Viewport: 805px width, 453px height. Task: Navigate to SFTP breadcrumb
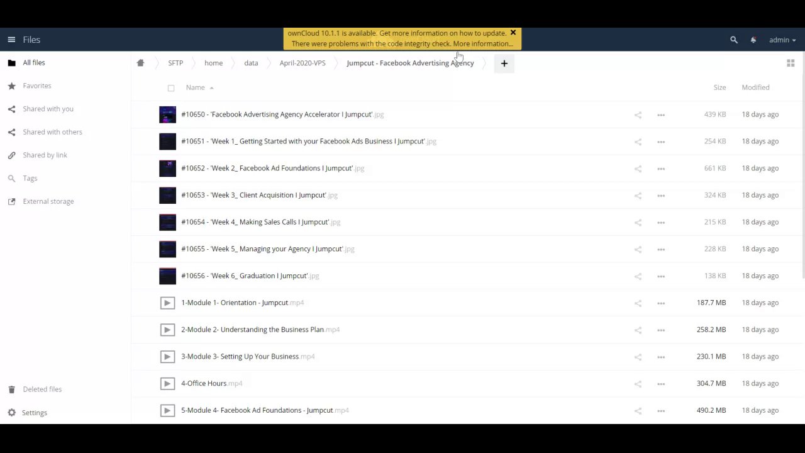pyautogui.click(x=175, y=63)
